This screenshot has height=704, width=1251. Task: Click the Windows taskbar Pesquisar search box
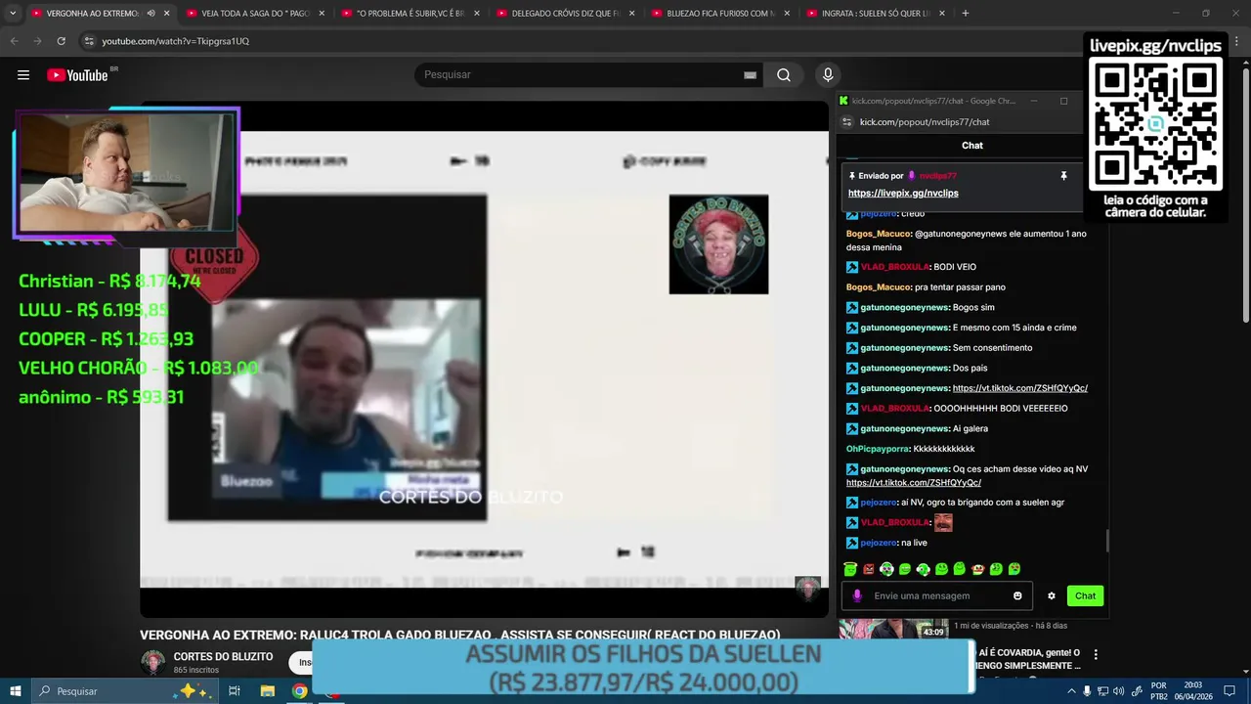(125, 691)
